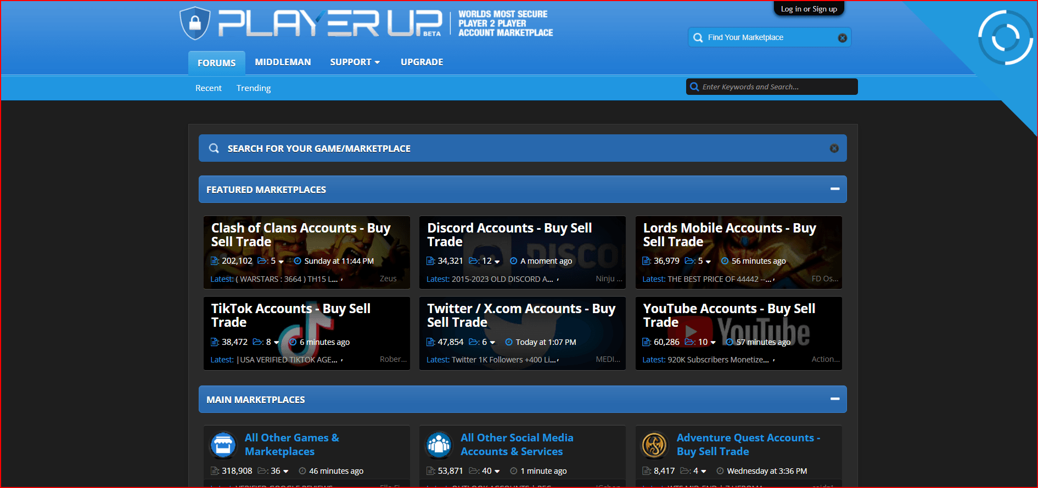Viewport: 1038px width, 488px height.
Task: Click the circular loader icon in corner
Action: (1005, 37)
